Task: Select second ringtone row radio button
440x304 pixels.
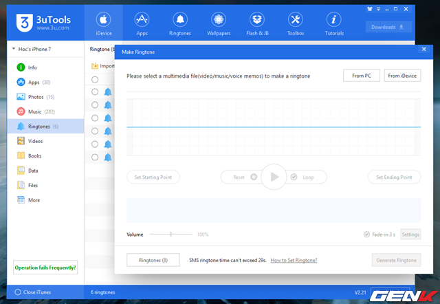Action: point(95,105)
